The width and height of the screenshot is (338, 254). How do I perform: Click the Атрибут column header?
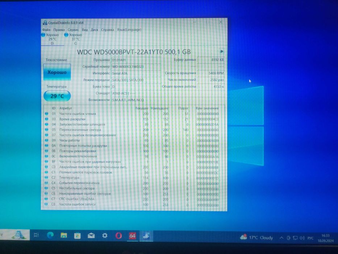click(x=66, y=108)
